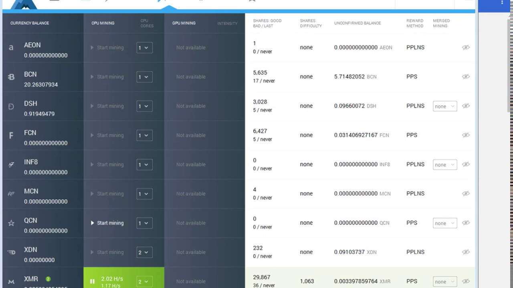
Task: Click the CPU Mining column header
Action: tap(103, 23)
